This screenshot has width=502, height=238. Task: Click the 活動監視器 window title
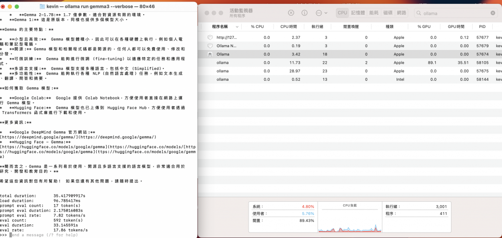point(241,11)
